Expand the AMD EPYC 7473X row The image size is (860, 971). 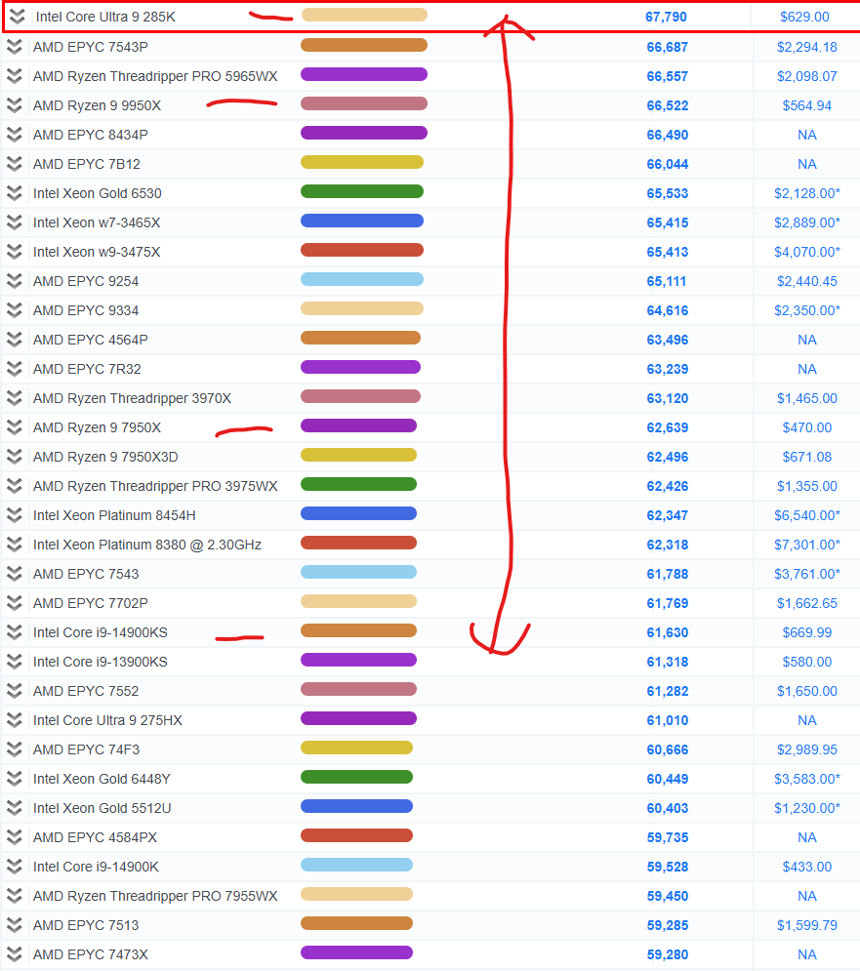pyautogui.click(x=15, y=954)
